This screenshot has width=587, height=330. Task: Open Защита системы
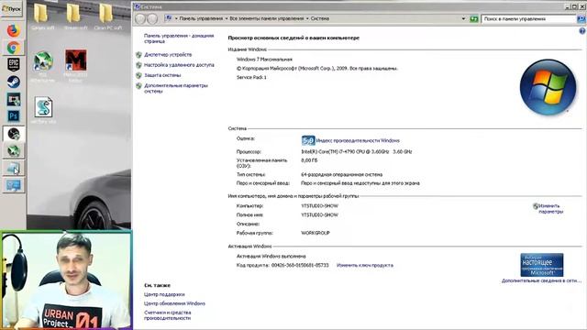162,75
